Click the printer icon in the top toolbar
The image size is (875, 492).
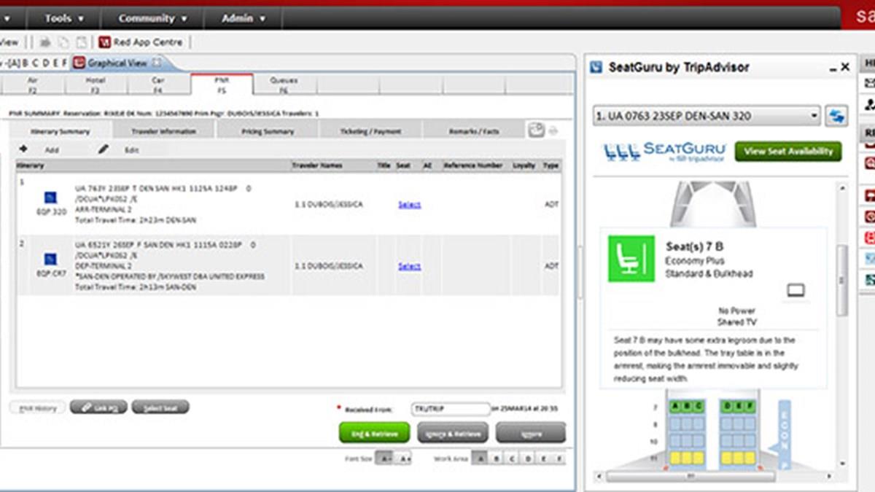(46, 42)
